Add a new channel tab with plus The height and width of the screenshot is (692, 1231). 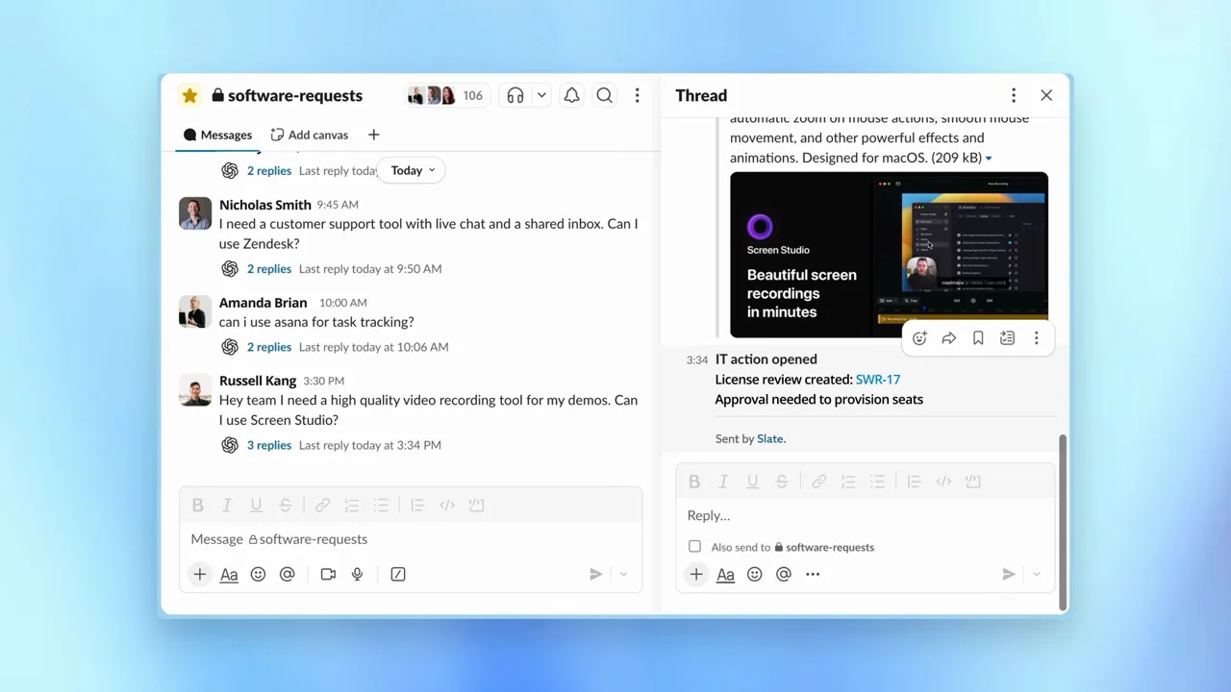(x=373, y=135)
